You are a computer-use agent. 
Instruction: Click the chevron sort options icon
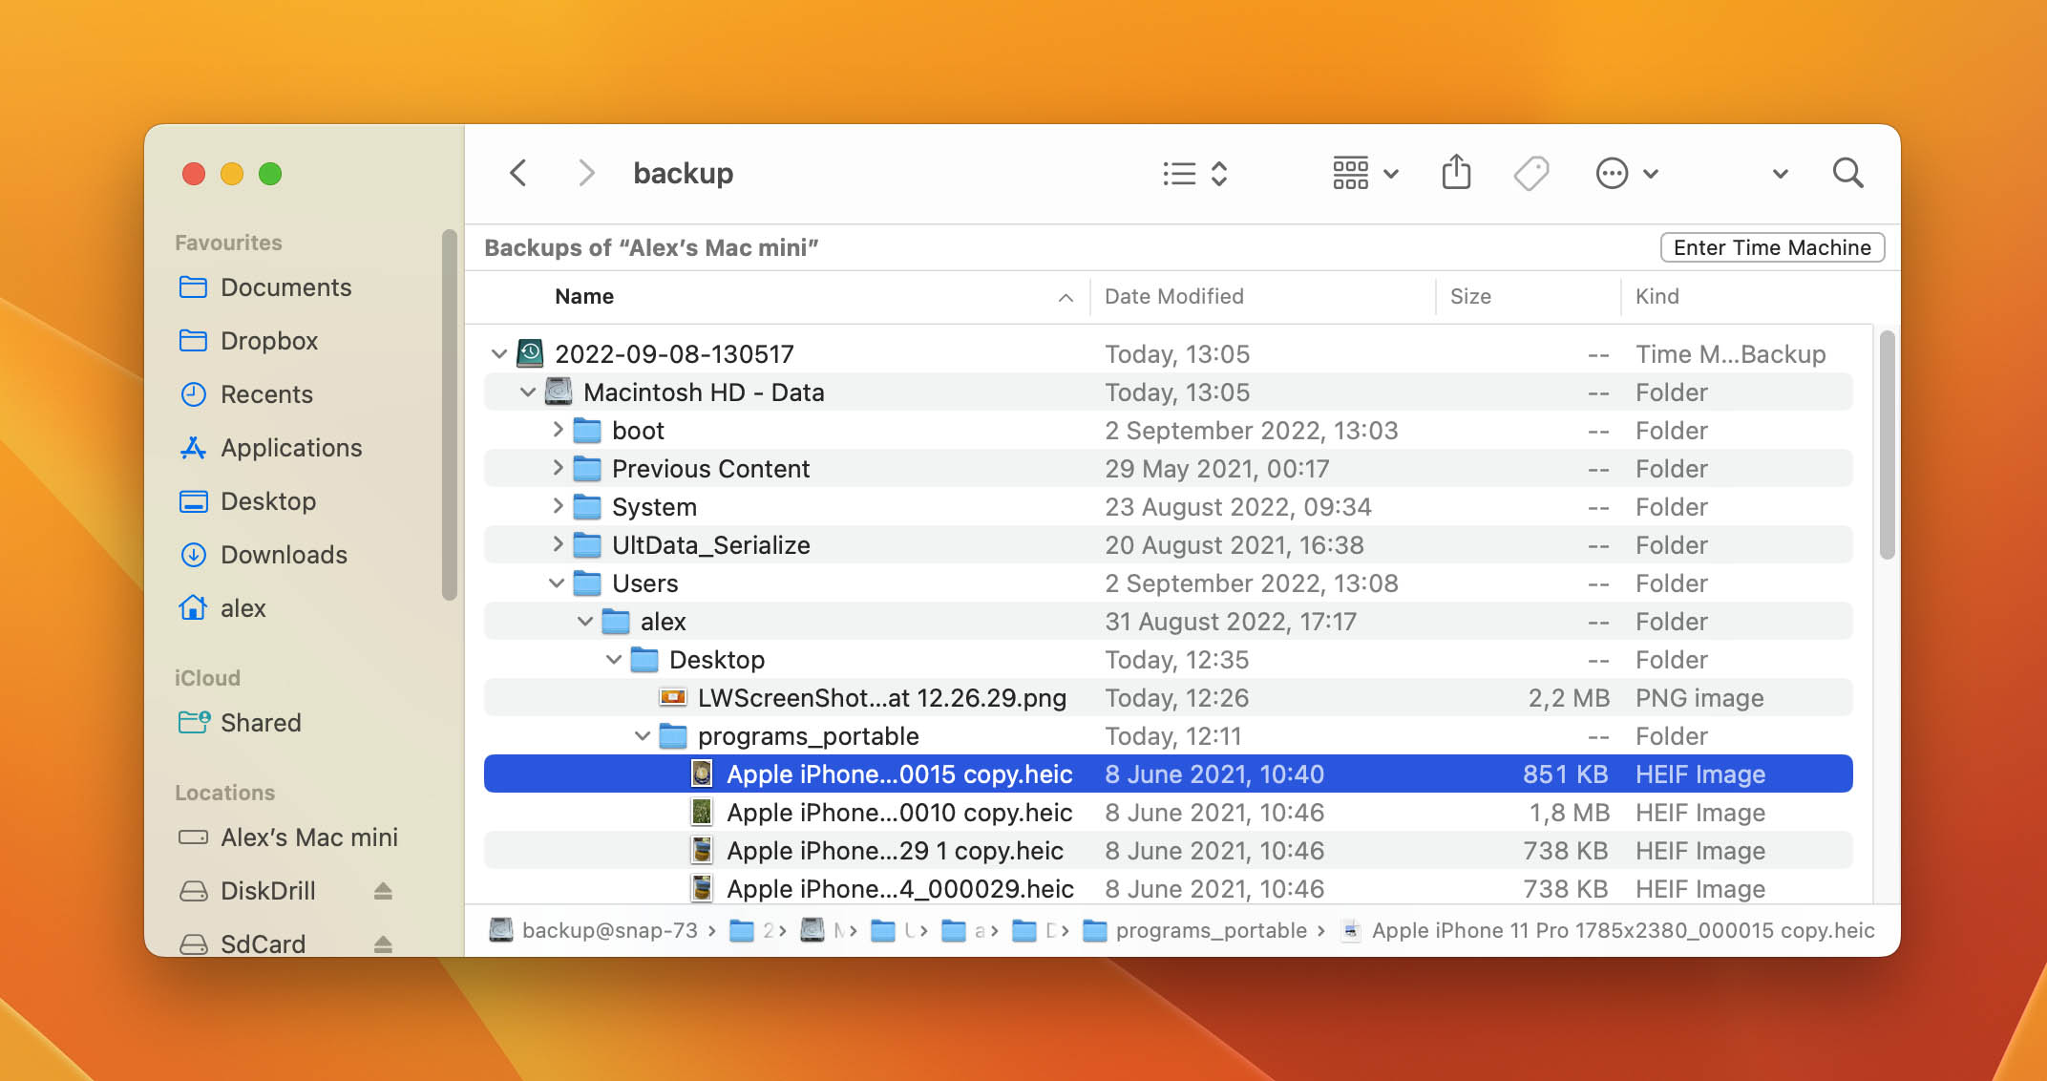click(1215, 172)
